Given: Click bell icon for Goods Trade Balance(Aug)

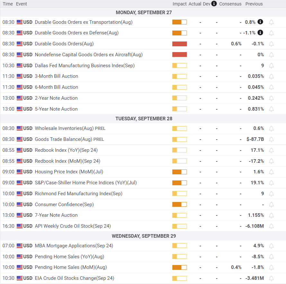Looking at the screenshot, I should 271,140.
